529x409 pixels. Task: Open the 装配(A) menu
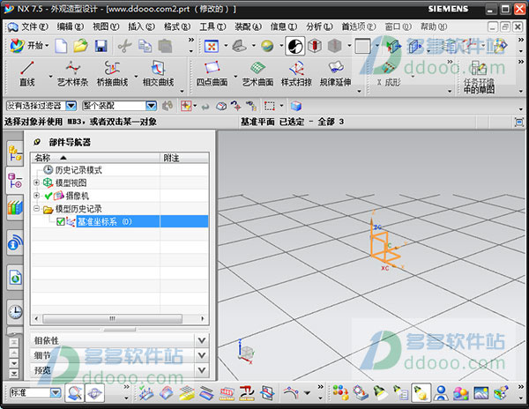[x=248, y=26]
